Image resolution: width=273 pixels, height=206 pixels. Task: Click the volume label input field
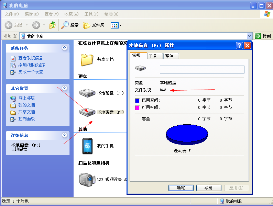[x=202, y=70]
